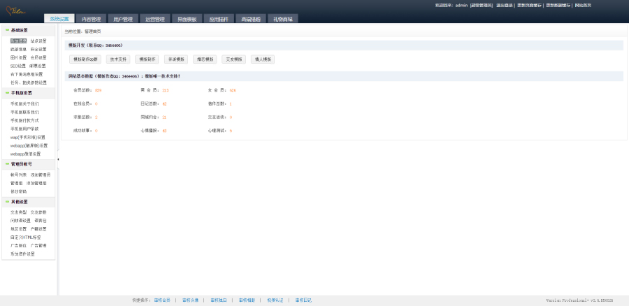The image size is (629, 306).
Task: Open 交友类型 in sidebar
Action: click(x=18, y=212)
